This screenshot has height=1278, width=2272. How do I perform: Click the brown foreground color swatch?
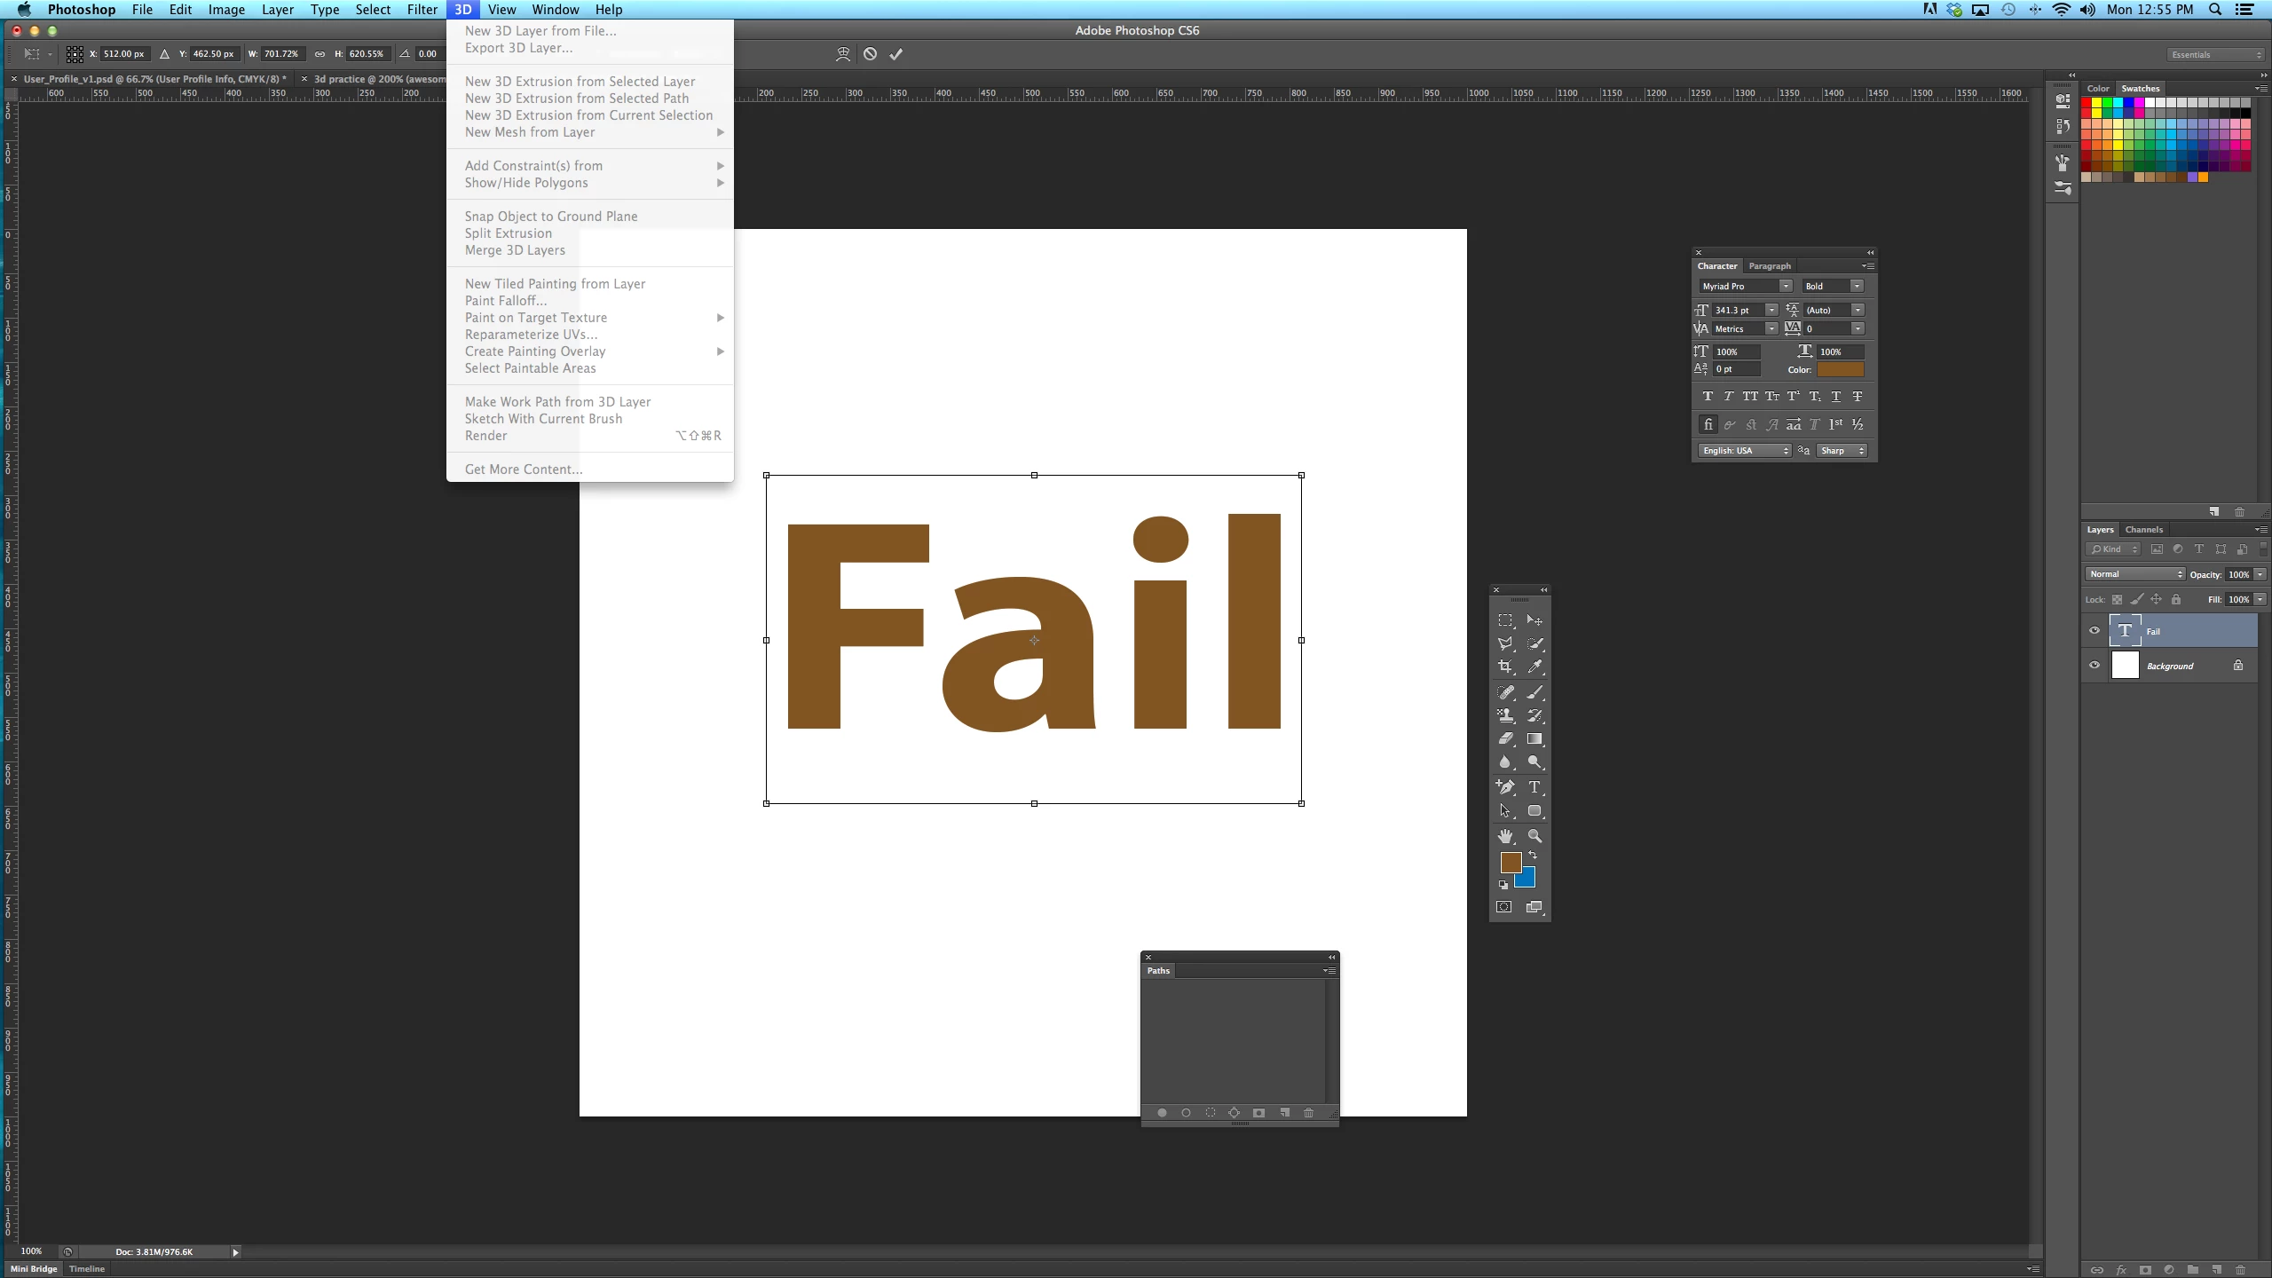click(x=1511, y=862)
